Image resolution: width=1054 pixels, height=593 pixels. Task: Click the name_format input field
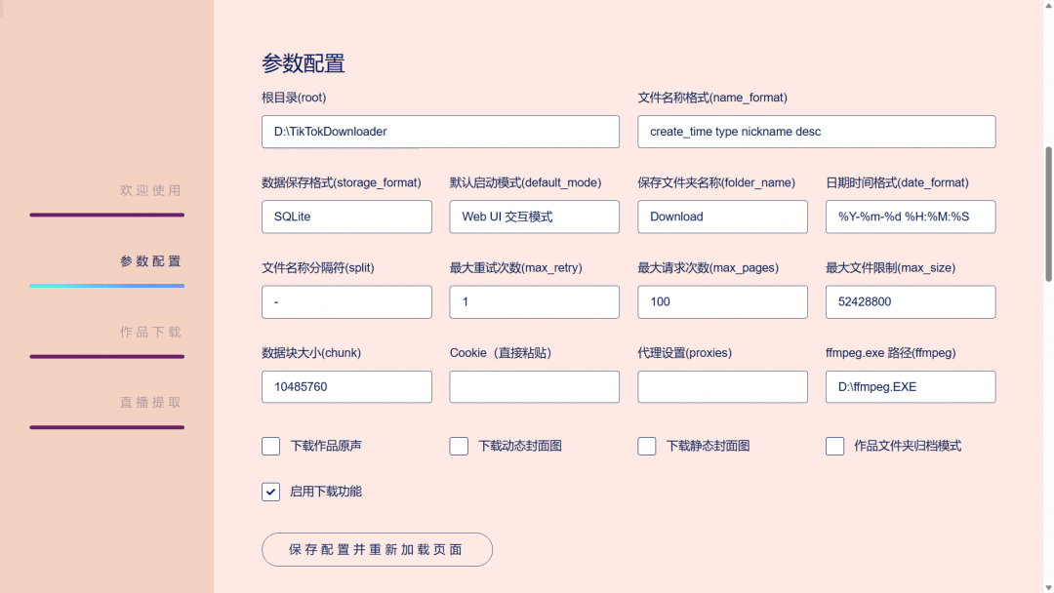(817, 132)
